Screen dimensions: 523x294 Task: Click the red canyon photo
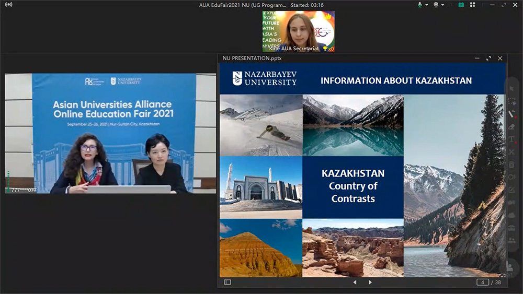point(353,248)
